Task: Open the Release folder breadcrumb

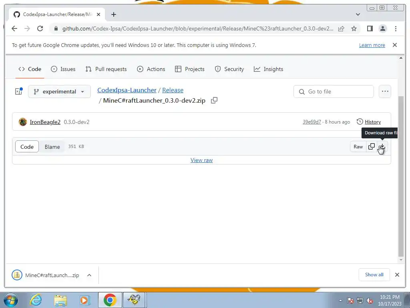Action: pyautogui.click(x=173, y=90)
